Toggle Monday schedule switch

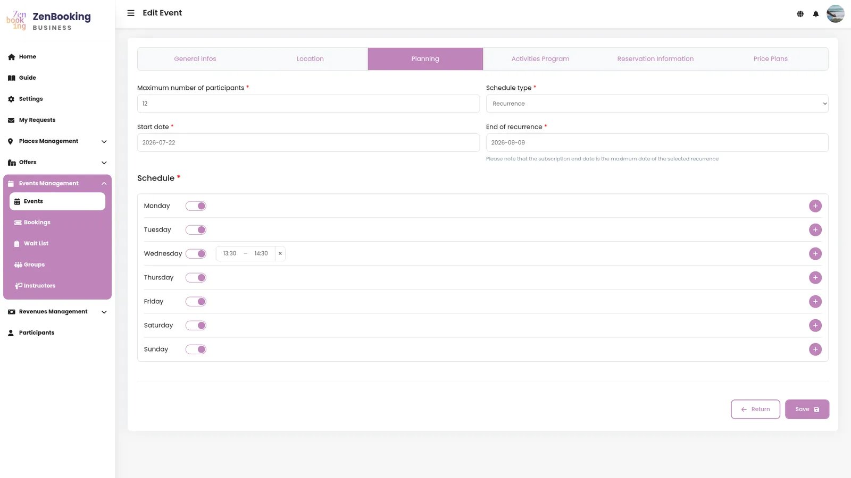[196, 206]
